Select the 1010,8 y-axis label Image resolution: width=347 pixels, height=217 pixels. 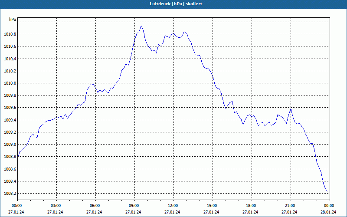(10, 34)
